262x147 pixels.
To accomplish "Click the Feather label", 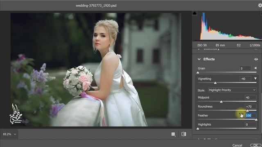I will (203, 116).
